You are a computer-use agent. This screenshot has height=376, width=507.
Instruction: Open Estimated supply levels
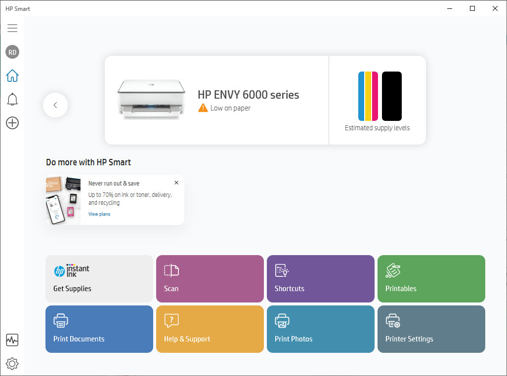pyautogui.click(x=377, y=128)
